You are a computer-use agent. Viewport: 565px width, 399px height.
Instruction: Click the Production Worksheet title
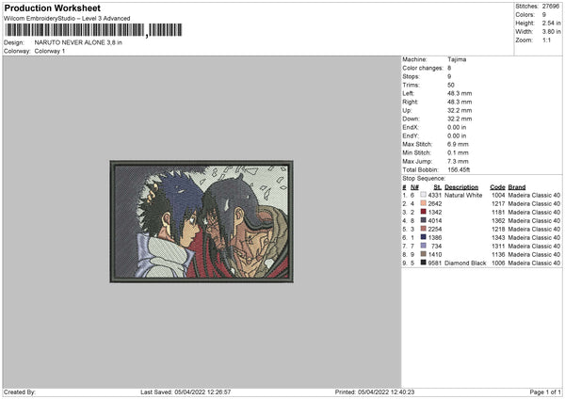tap(52, 8)
